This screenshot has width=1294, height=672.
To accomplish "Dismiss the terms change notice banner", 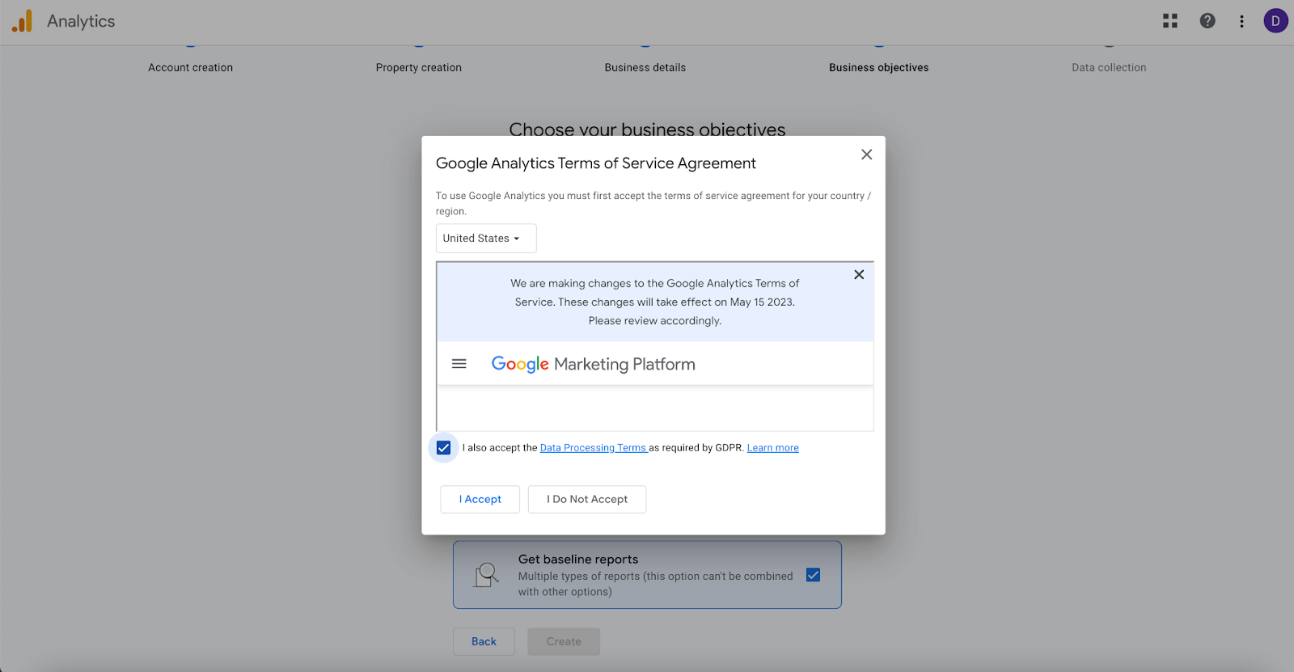I will click(x=859, y=275).
